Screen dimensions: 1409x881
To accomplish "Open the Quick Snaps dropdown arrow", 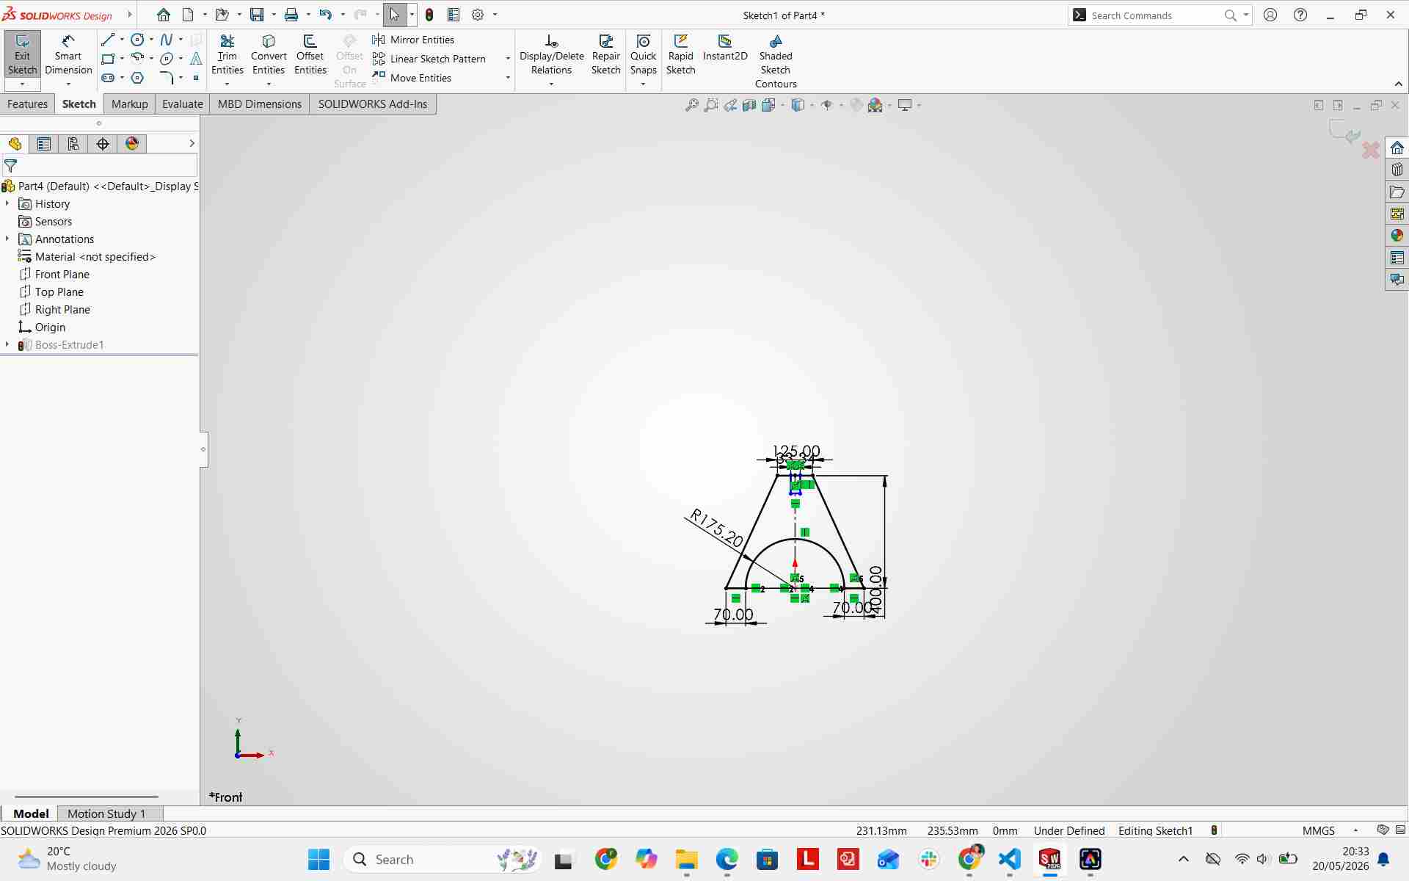I will pyautogui.click(x=643, y=84).
